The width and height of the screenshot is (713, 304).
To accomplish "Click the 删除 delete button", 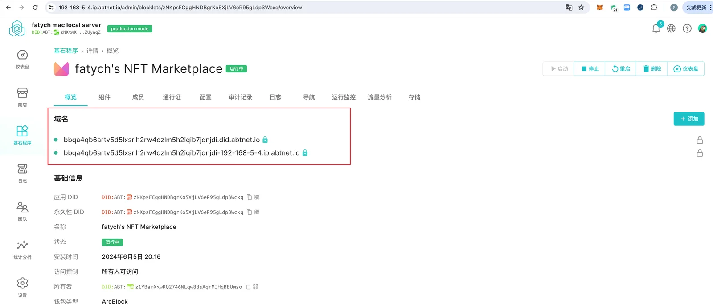I will click(x=652, y=69).
